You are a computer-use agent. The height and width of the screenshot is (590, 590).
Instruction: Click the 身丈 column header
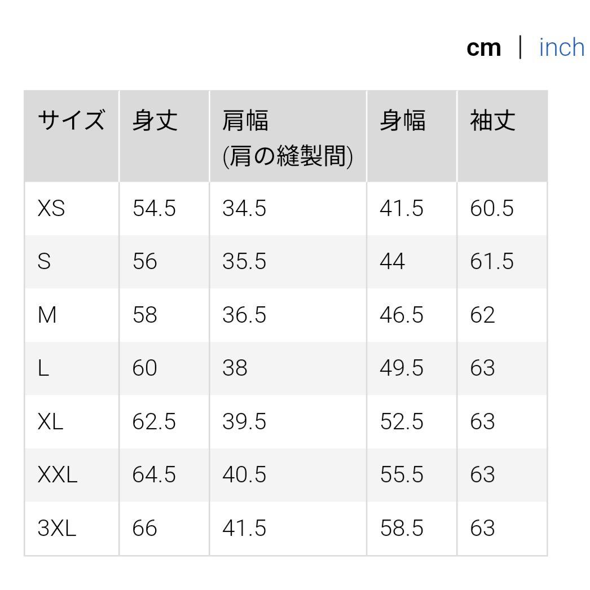click(155, 120)
